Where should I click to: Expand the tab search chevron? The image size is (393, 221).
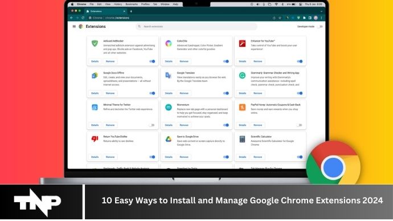[321, 11]
